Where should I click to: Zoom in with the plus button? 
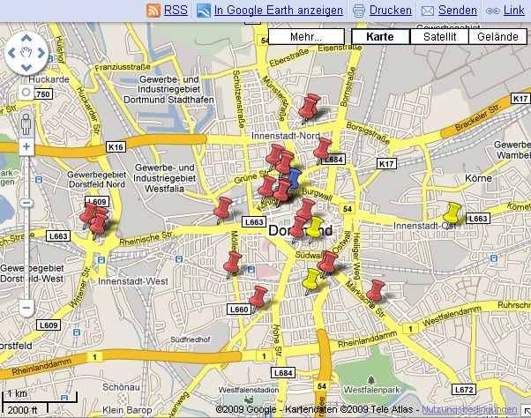26,146
